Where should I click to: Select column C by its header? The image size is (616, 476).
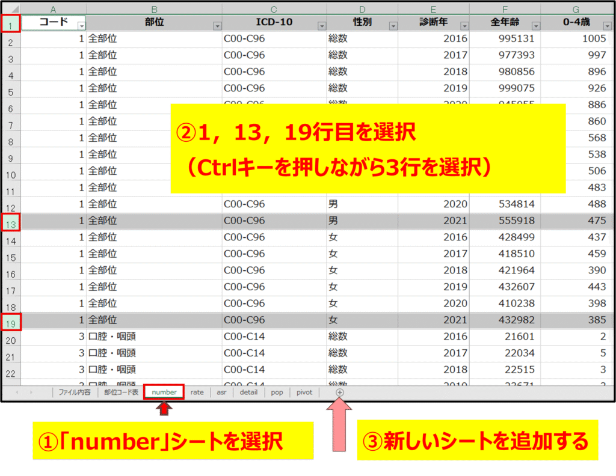(x=274, y=8)
